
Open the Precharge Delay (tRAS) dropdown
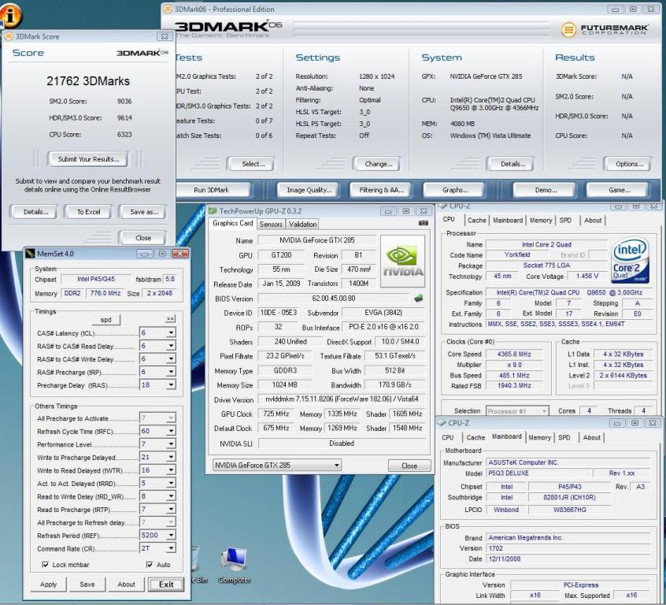[x=171, y=384]
